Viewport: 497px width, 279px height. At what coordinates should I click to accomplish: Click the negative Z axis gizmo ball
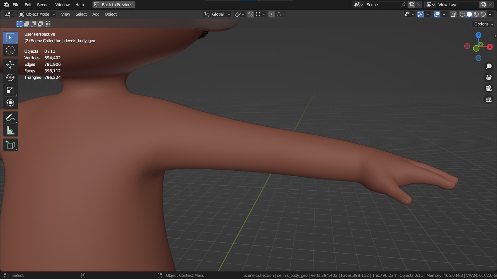[478, 58]
